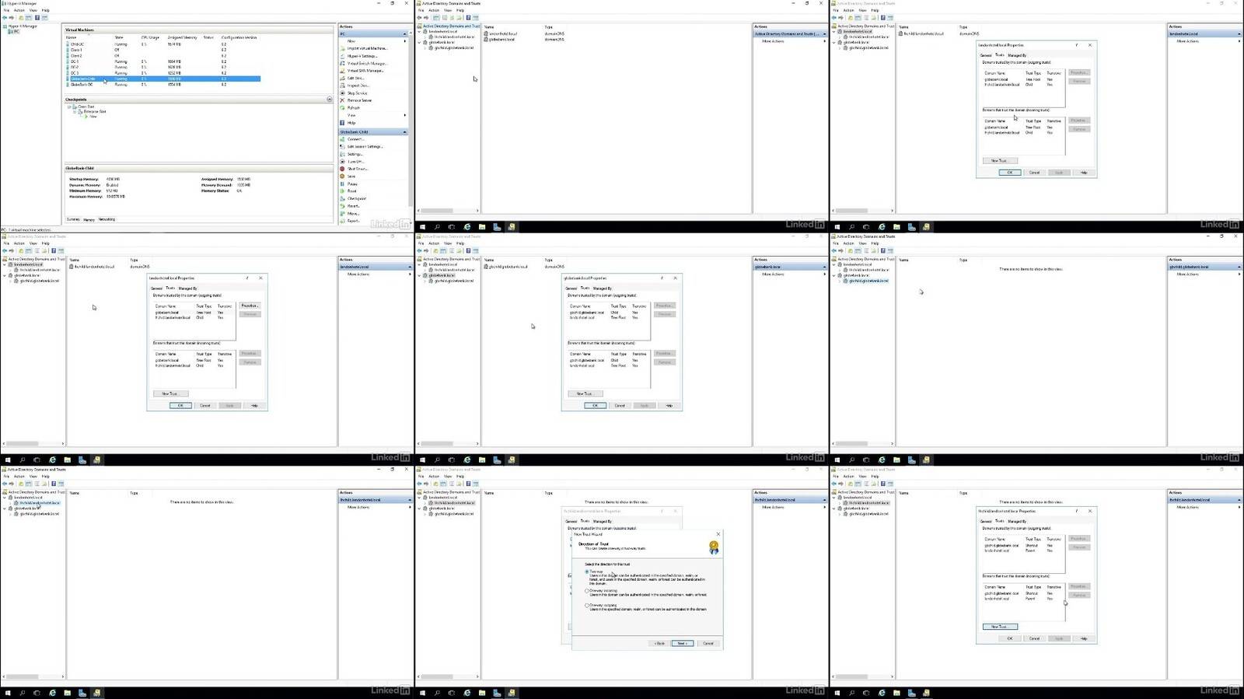Viewport: 1244px width, 699px height.
Task: Click the orange Save icon for GlobeBank-Child
Action: coord(342,176)
